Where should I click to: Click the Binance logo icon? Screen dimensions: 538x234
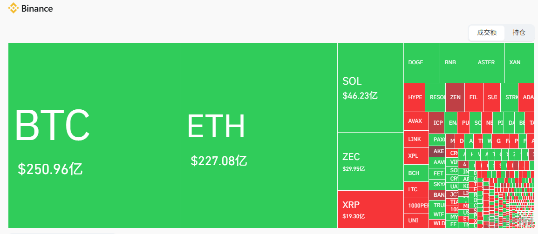13,8
